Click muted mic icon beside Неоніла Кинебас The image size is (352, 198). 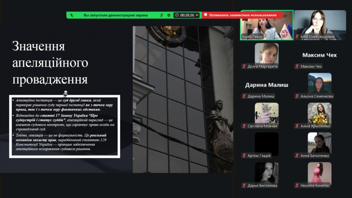coord(297,185)
